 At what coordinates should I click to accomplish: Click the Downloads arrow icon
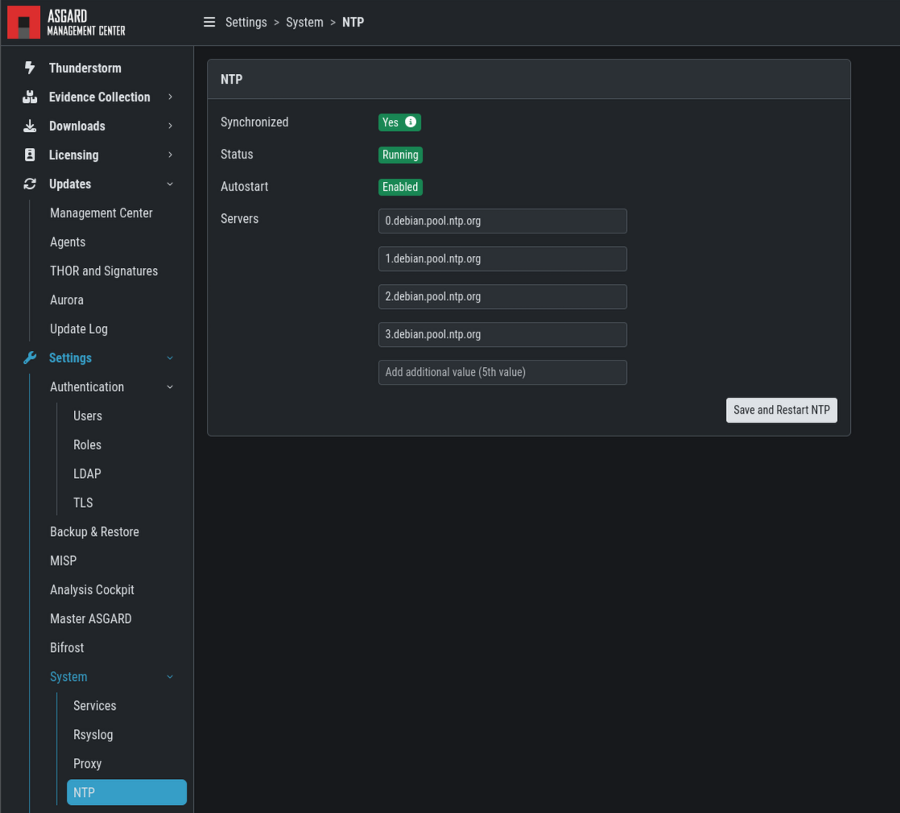30,126
